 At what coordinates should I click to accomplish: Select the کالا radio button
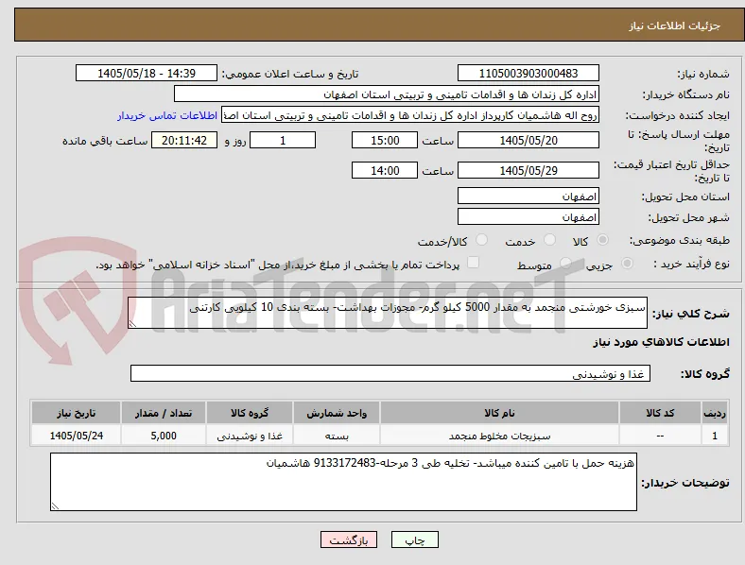602,240
